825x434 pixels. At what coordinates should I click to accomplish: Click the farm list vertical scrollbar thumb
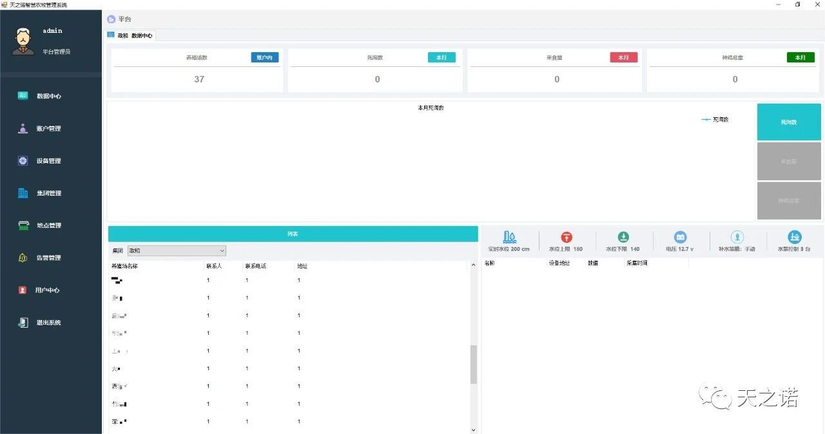tap(474, 364)
